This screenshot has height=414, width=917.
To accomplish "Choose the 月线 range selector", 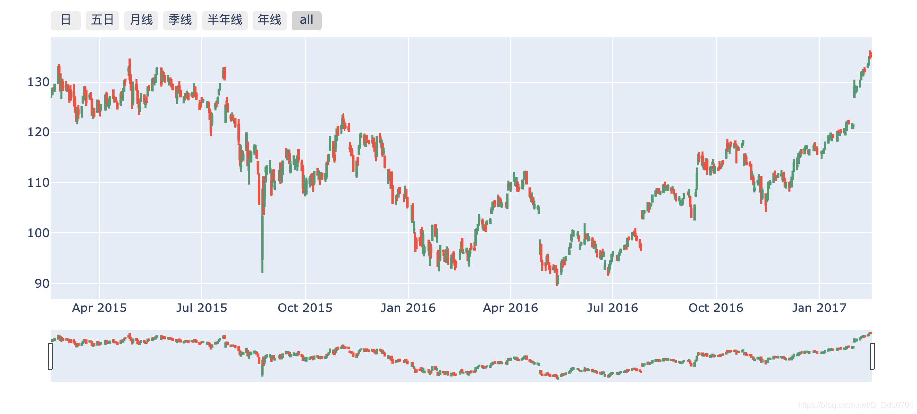I will [141, 21].
